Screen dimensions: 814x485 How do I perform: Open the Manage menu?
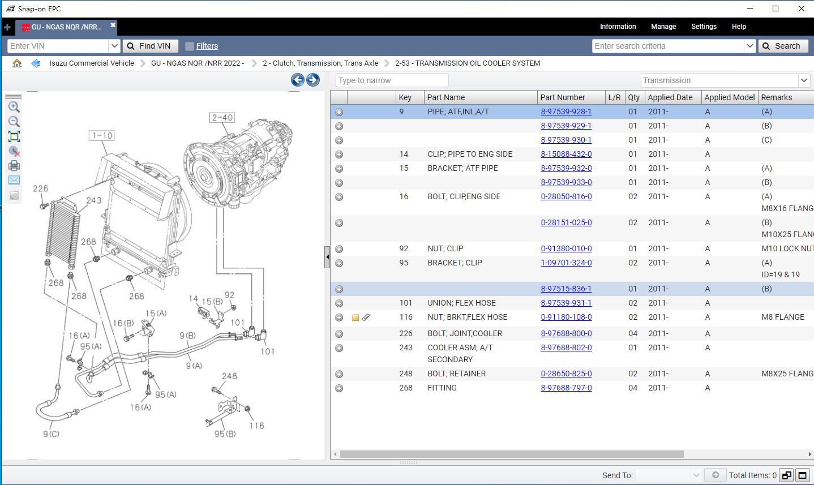[663, 27]
